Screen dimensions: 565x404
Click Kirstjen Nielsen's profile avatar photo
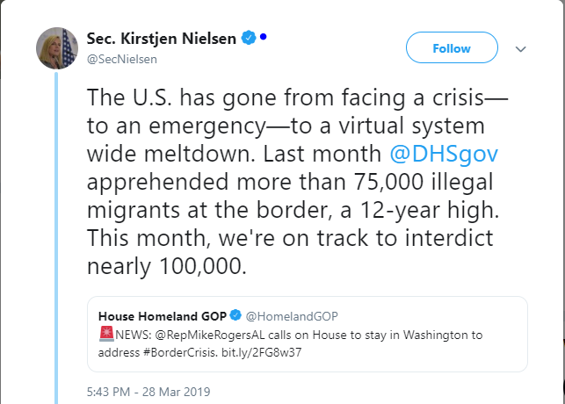tap(57, 48)
